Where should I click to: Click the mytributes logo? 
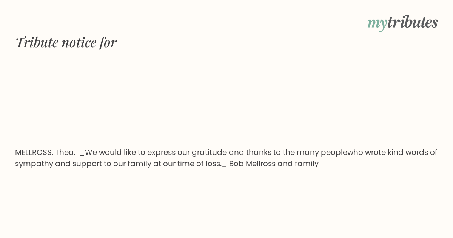[402, 23]
